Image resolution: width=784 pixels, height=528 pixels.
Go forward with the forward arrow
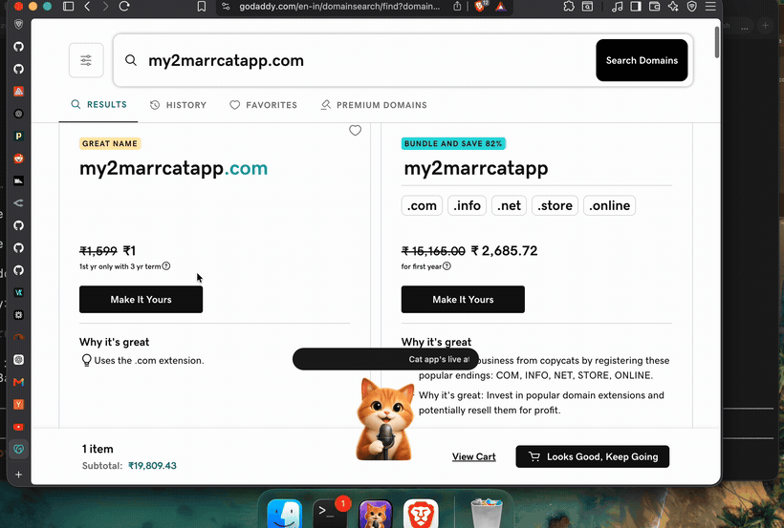tap(105, 7)
